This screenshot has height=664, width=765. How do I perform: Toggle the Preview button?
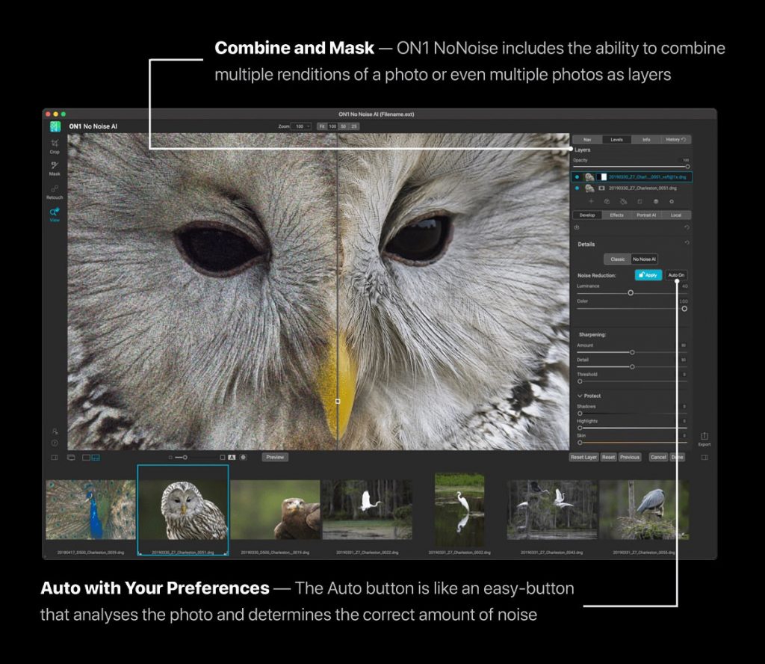pos(275,458)
